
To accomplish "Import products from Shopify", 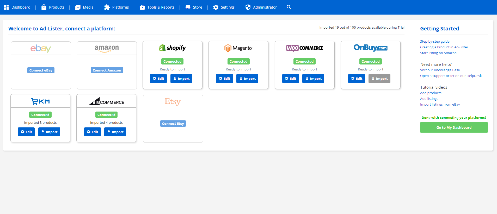I will [x=181, y=79].
